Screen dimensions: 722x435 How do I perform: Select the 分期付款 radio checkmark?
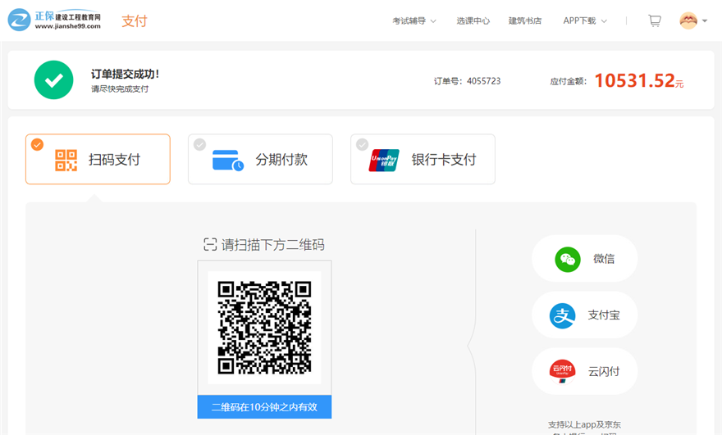(199, 145)
